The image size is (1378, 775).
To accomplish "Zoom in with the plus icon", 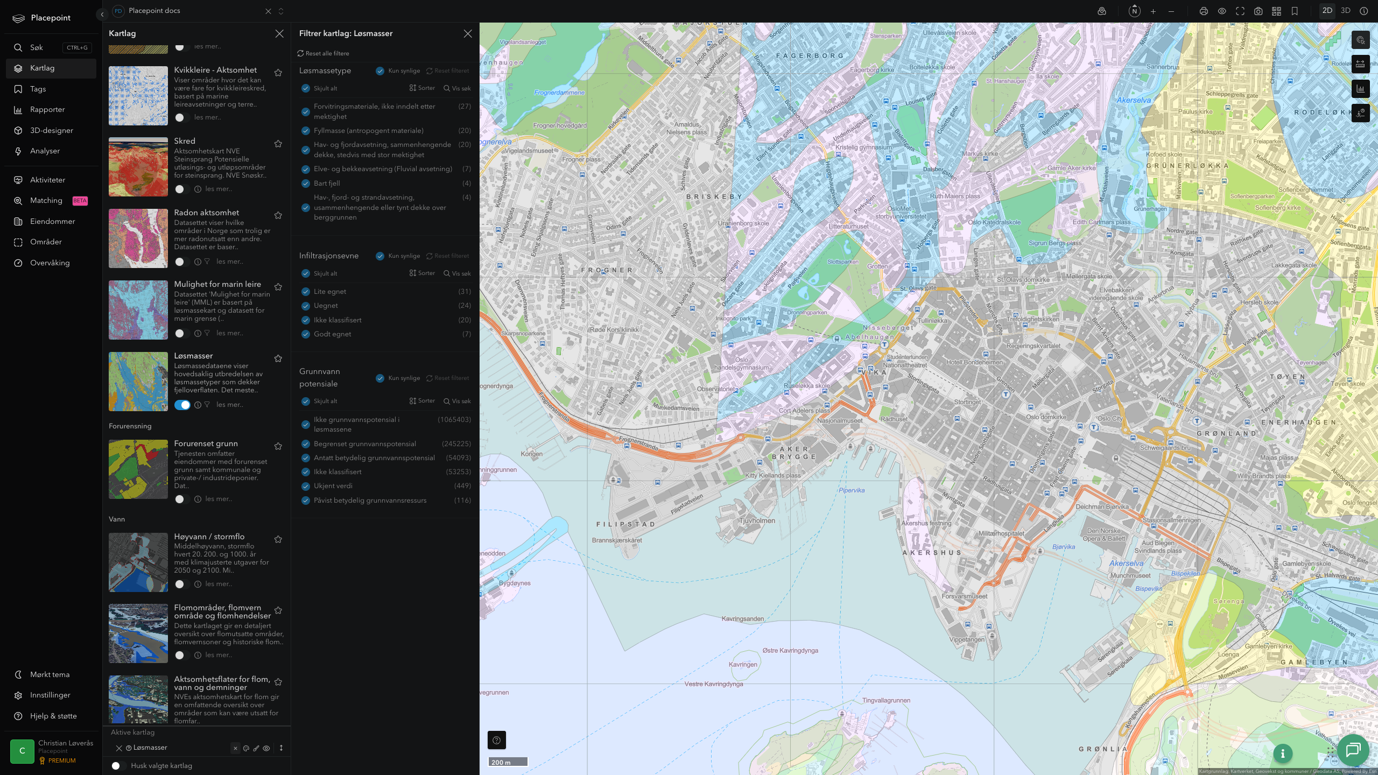I will 1153,11.
